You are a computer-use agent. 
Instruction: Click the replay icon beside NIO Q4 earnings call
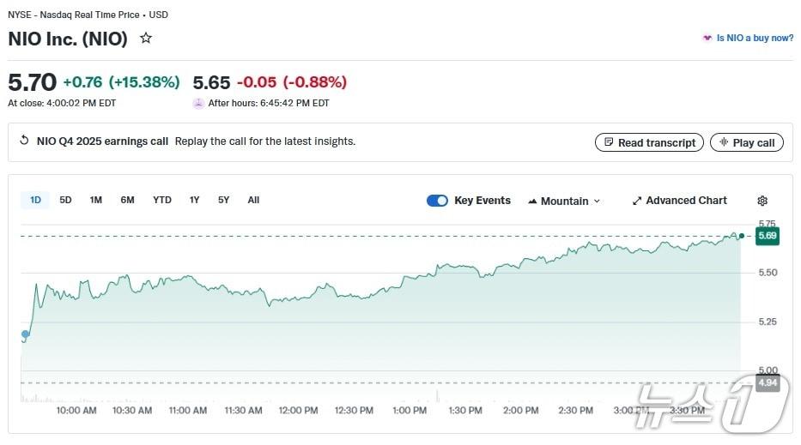(x=24, y=141)
